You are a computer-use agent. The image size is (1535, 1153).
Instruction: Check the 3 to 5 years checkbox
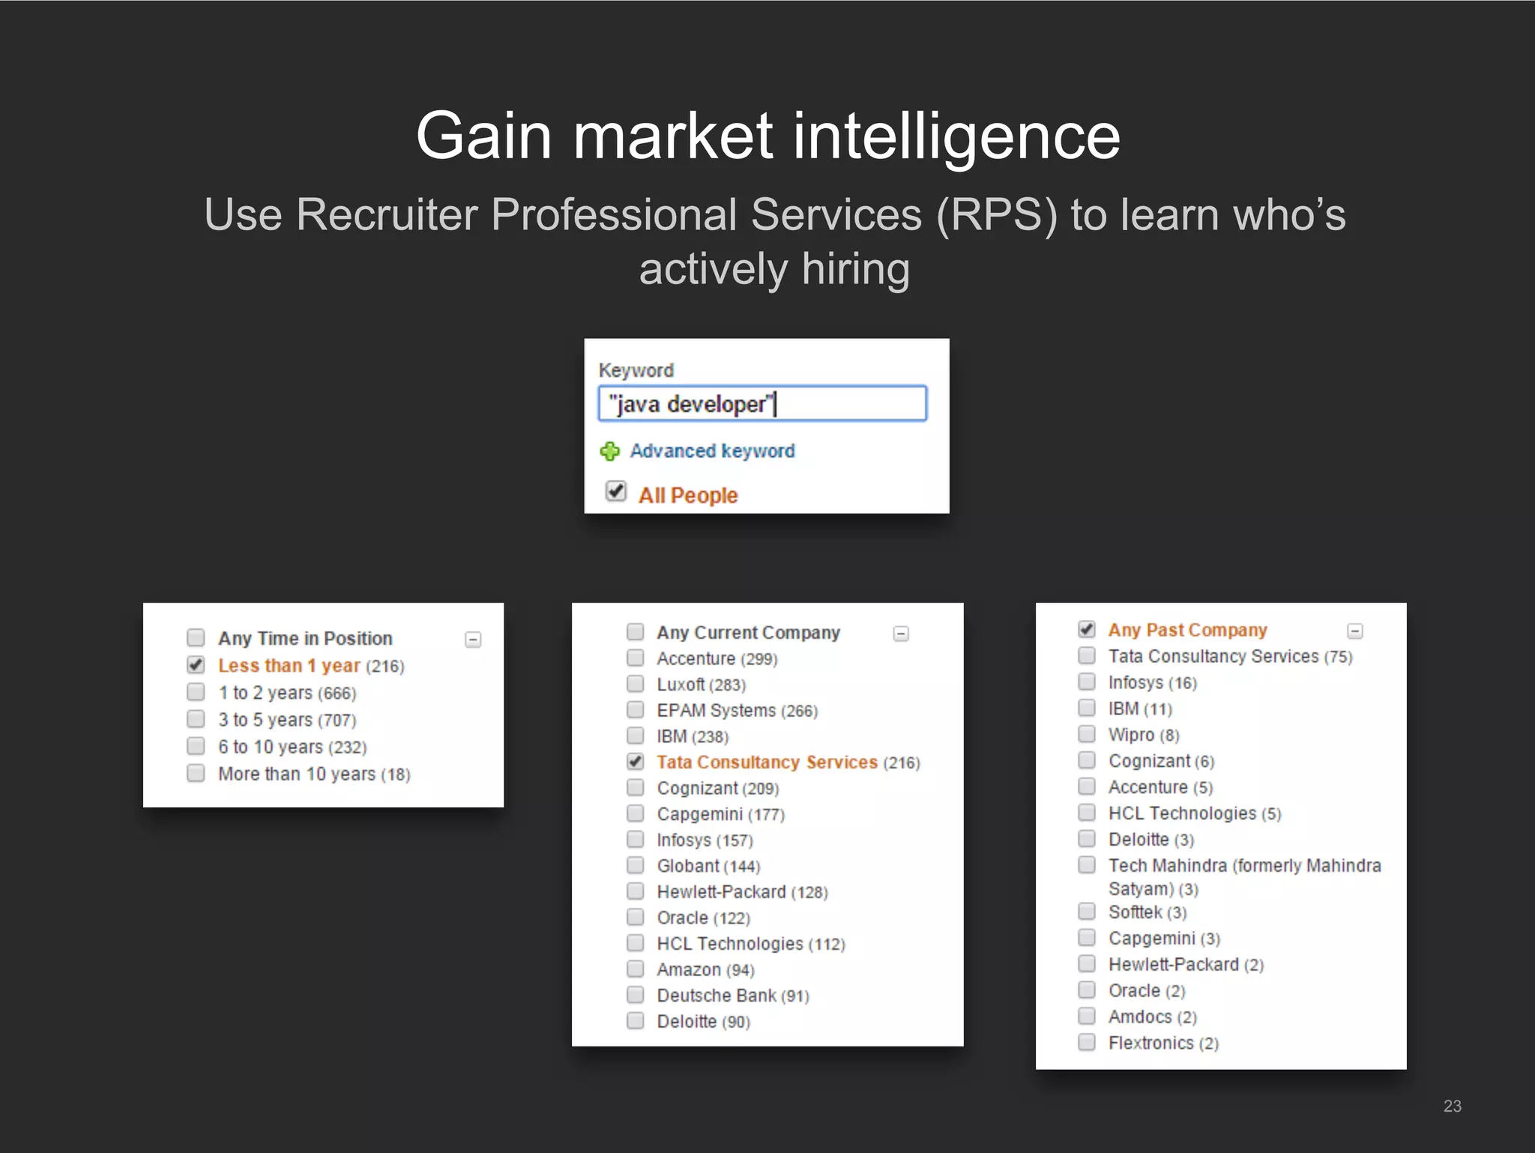click(196, 718)
